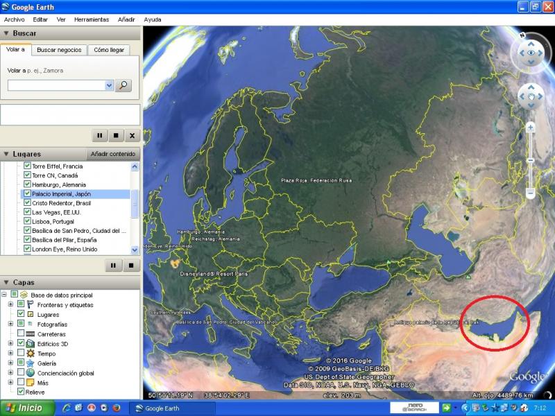Click the Nero Search taskbar toolbar
The image size is (555, 416).
click(x=414, y=408)
